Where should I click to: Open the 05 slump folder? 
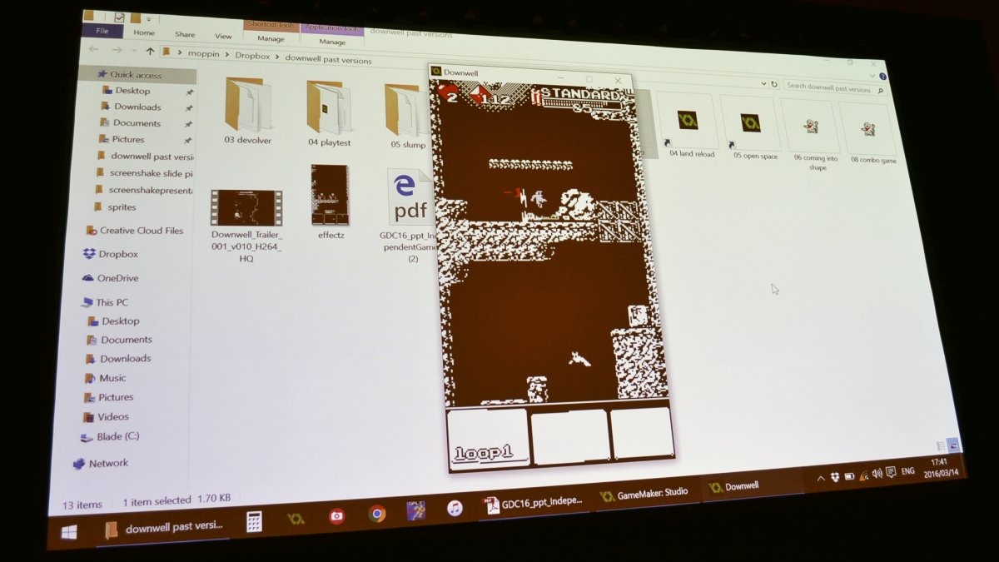(406, 116)
